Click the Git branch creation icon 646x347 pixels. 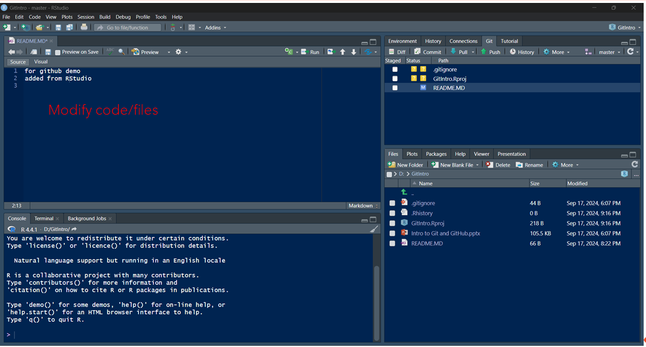click(588, 52)
